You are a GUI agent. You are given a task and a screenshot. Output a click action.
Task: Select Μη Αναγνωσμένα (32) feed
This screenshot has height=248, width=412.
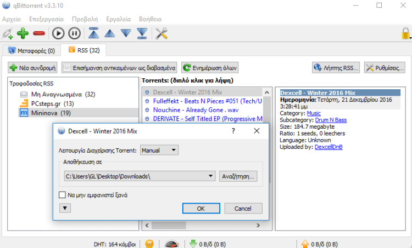click(63, 94)
